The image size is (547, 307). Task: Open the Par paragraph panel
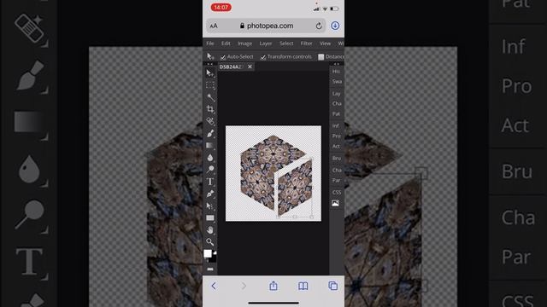coord(336,180)
